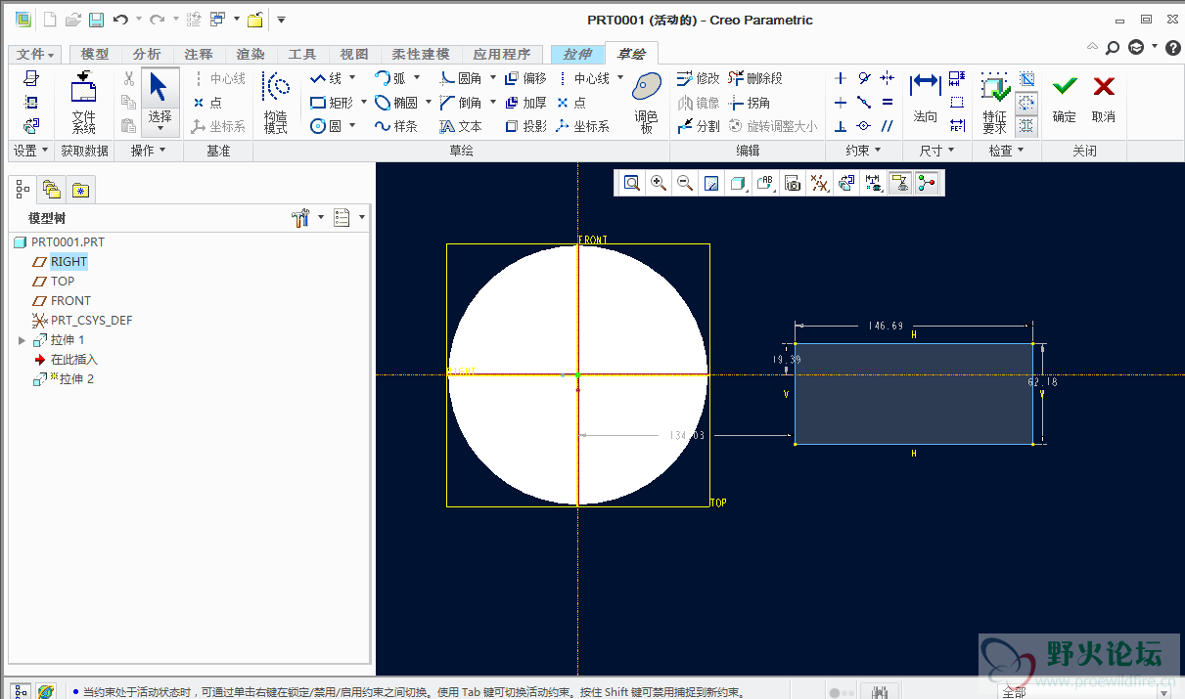
Task: Select the TOP plane in model tree
Action: coord(63,282)
